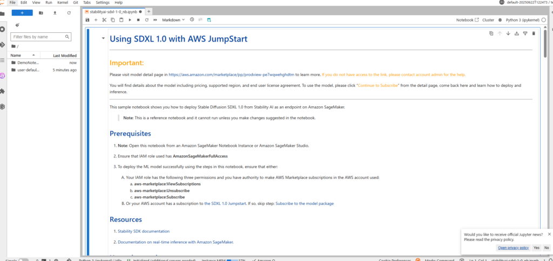
Task: Dismiss the Jupyter news notification
Action: tap(549, 234)
